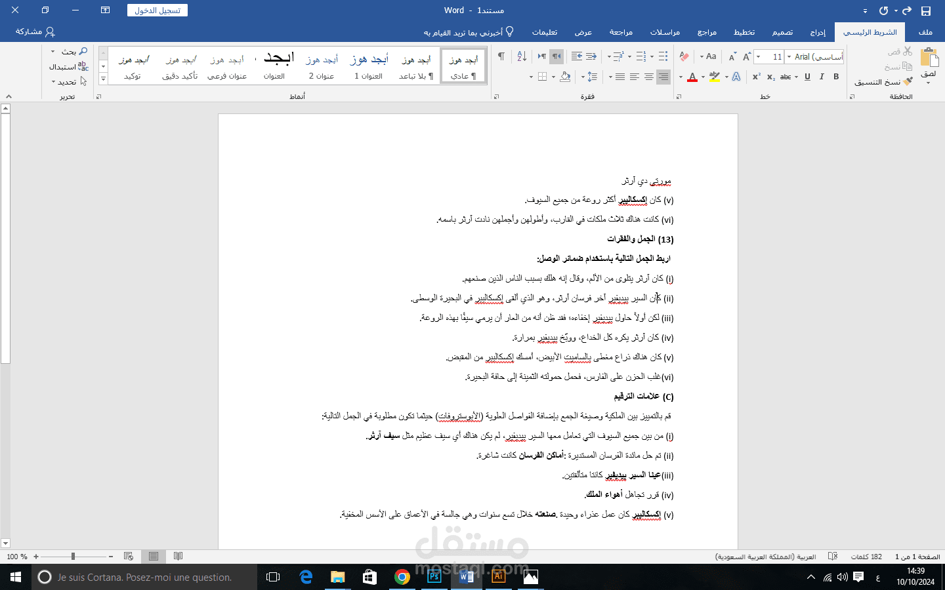Switch to the مراسلات (Mailings) tab
Screen dimensions: 945x590
coord(665,32)
